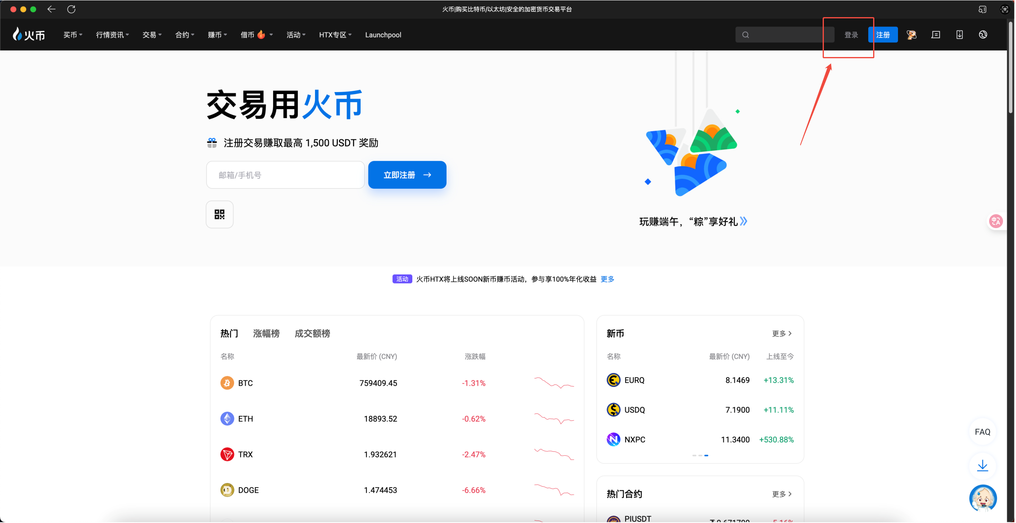Click the blue 注册 button

pos(883,35)
